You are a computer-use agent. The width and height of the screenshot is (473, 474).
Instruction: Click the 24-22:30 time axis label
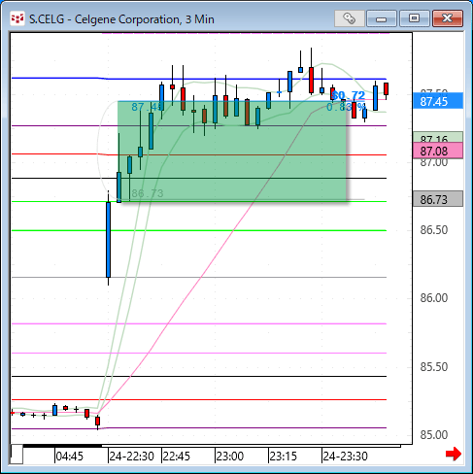131,457
